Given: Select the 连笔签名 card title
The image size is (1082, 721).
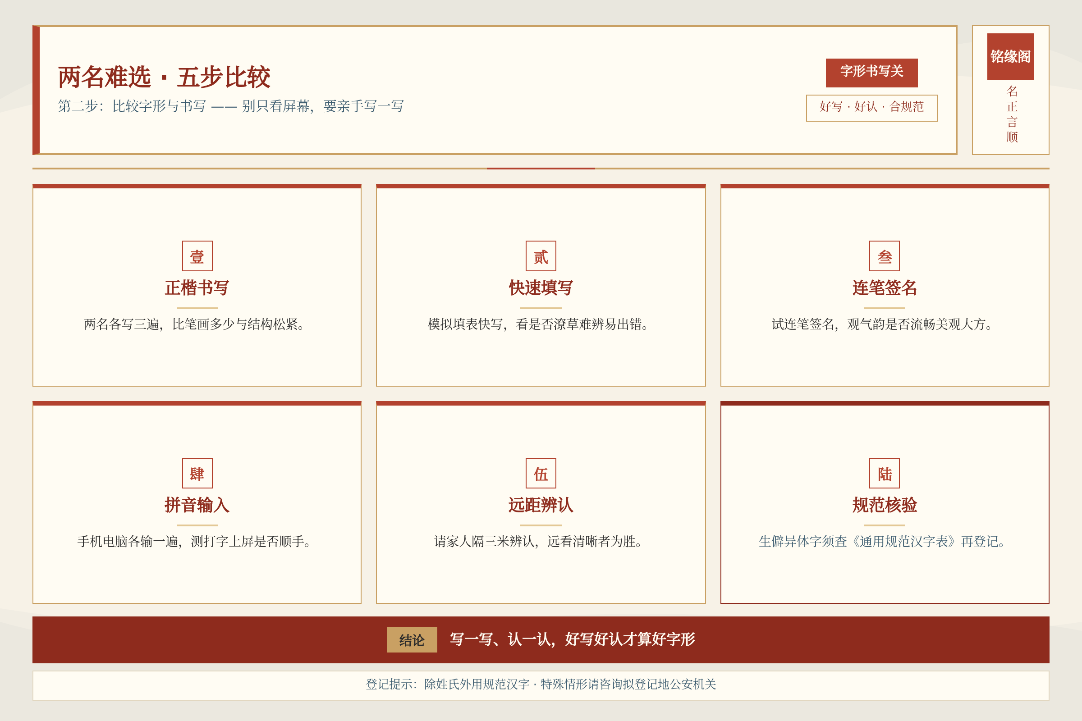Looking at the screenshot, I should coord(884,288).
